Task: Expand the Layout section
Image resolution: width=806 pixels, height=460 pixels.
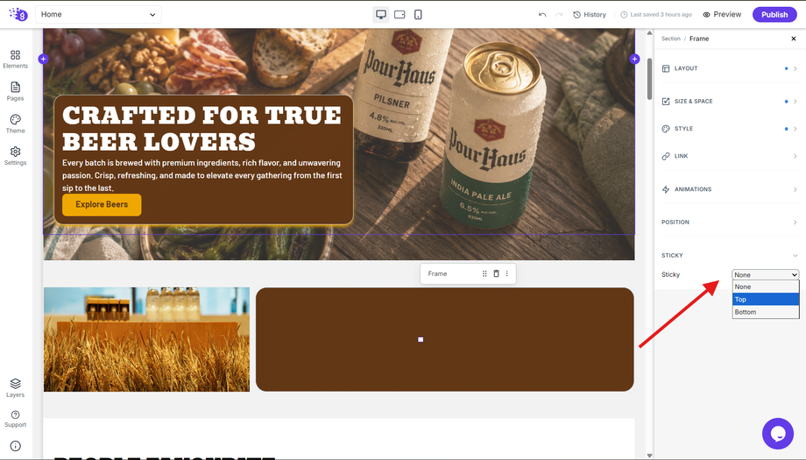Action: click(730, 68)
